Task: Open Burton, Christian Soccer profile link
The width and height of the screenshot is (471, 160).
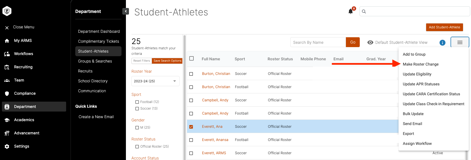Action: [x=216, y=74]
